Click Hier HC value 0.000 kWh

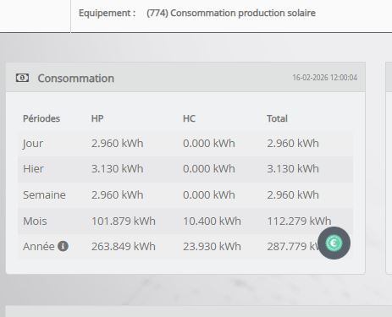tap(209, 169)
